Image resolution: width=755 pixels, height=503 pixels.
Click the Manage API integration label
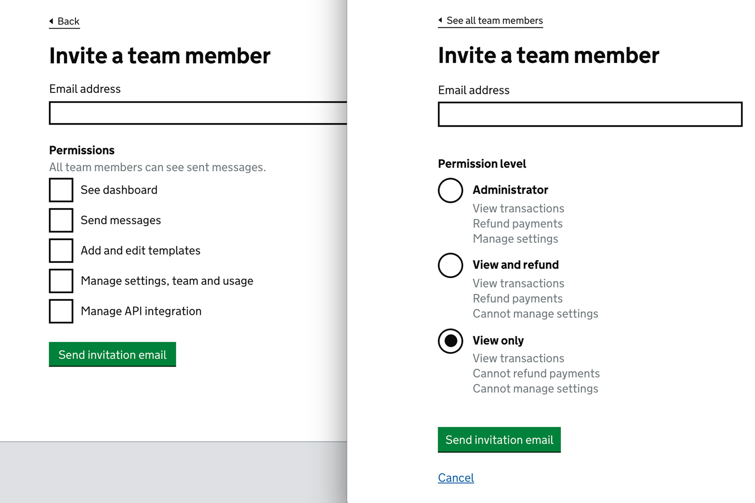click(x=141, y=311)
